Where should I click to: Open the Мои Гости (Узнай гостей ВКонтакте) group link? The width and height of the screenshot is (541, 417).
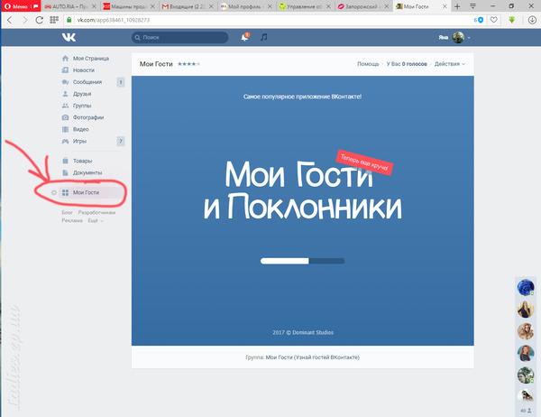[x=313, y=357]
